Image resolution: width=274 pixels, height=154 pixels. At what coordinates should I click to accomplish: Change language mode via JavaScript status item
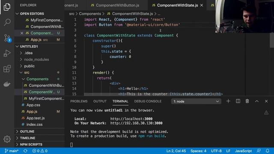[243, 151]
